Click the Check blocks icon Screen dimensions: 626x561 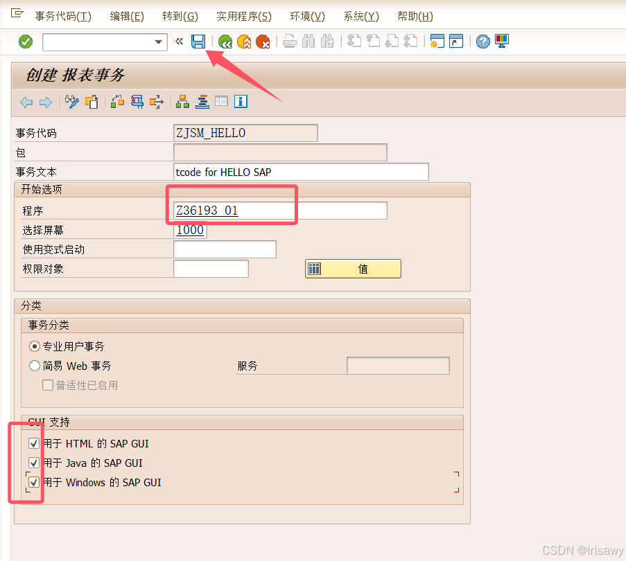117,102
